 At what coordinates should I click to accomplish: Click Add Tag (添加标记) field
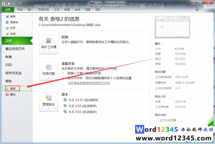tap(180, 59)
